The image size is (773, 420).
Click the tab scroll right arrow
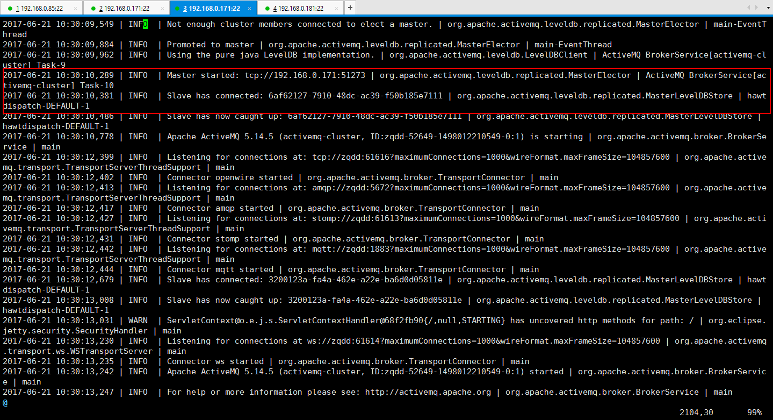click(756, 8)
